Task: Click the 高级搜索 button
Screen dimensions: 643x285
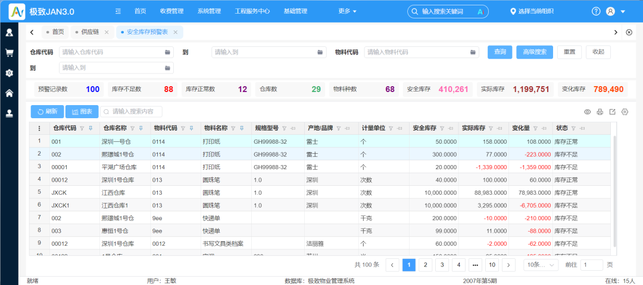Action: 535,52
